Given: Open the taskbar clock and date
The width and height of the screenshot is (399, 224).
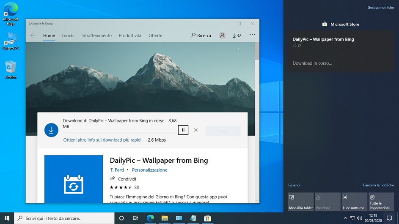Looking at the screenshot, I should 373,218.
